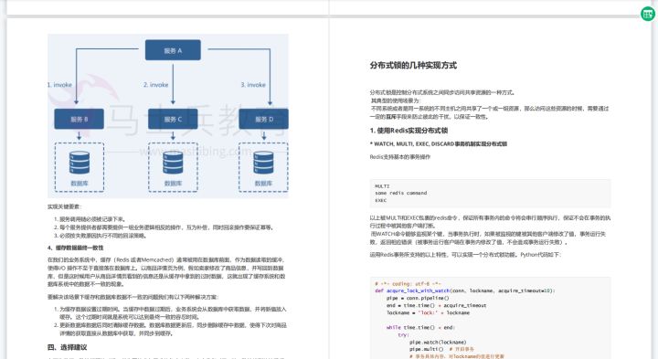Viewport: 658px width, 359px height.
Task: Click heading 分布式锁的几种实现方式
Action: tap(413, 66)
